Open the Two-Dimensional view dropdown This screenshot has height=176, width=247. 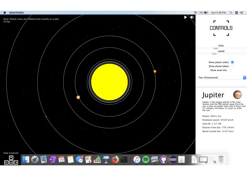point(221,78)
